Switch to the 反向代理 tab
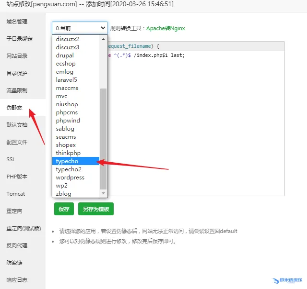Image resolution: width=307 pixels, height=289 pixels. [x=17, y=245]
